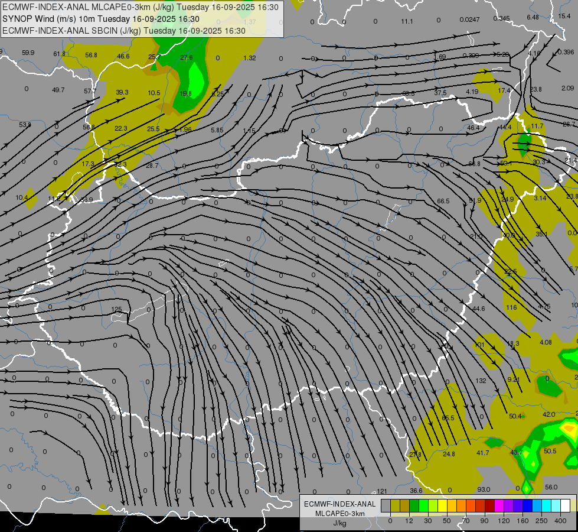Screen dimensions: 578x532
Task: Click the '46.4' value on the map
Action: tap(473, 128)
